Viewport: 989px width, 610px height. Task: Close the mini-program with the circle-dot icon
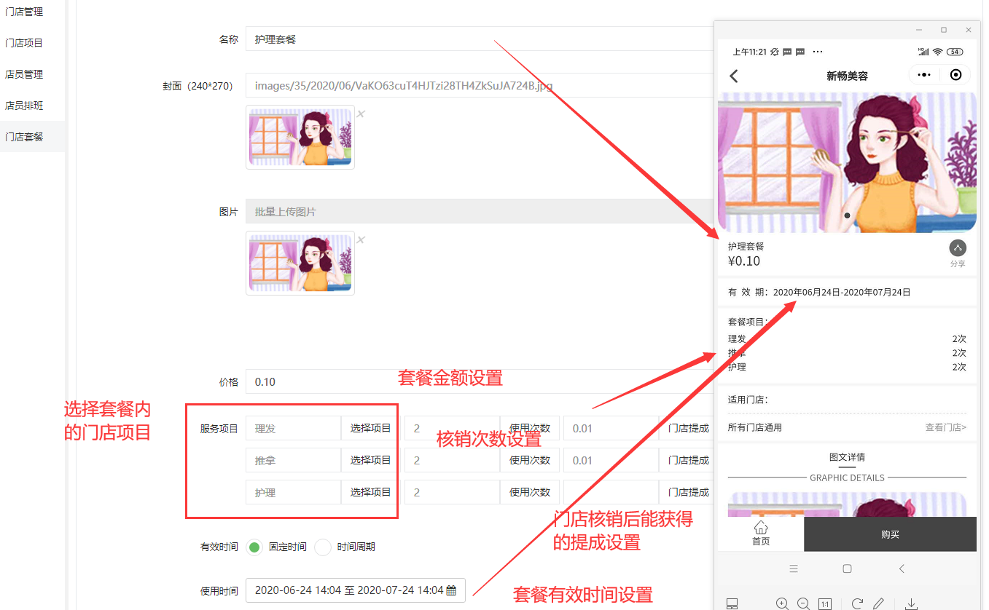coord(956,75)
